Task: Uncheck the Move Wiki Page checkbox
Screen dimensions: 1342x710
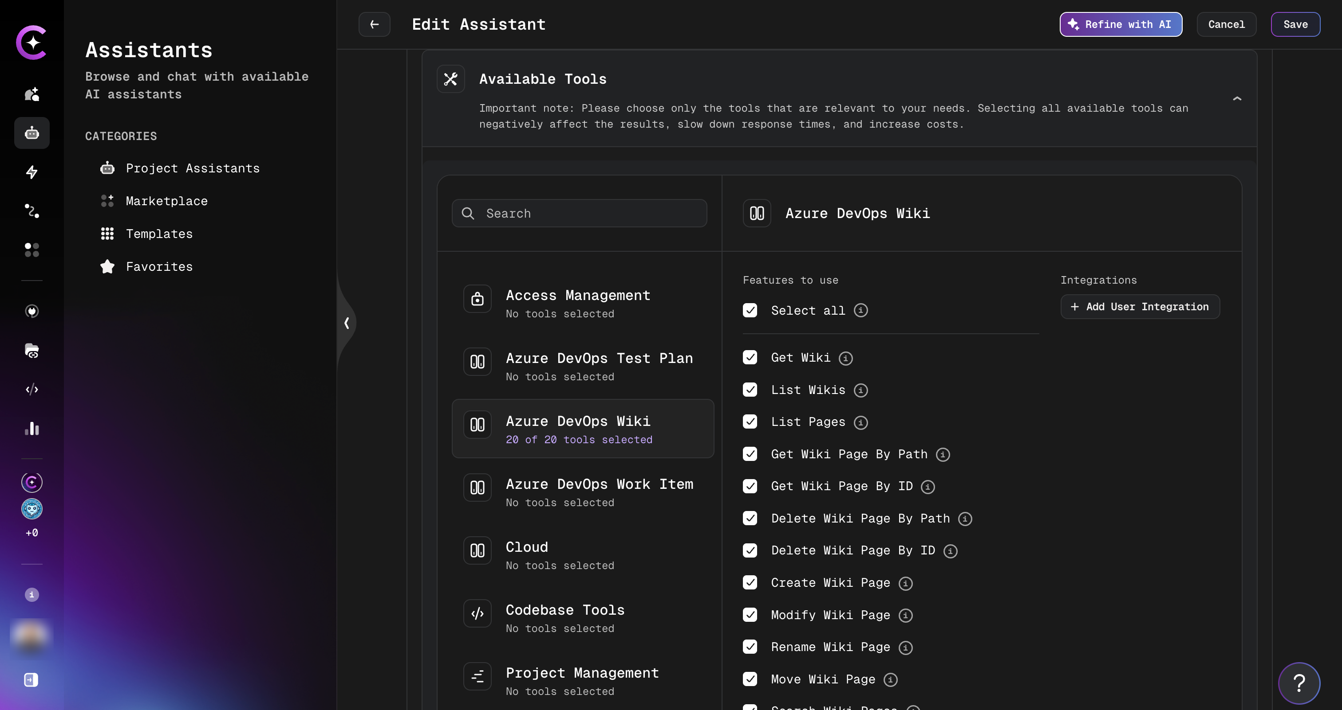Action: coord(750,679)
